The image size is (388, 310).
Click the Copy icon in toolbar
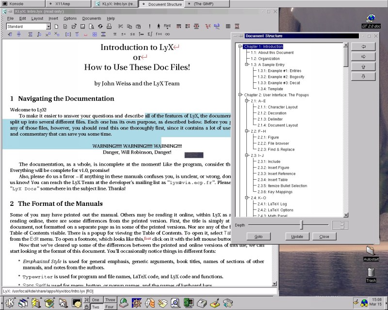point(129,26)
